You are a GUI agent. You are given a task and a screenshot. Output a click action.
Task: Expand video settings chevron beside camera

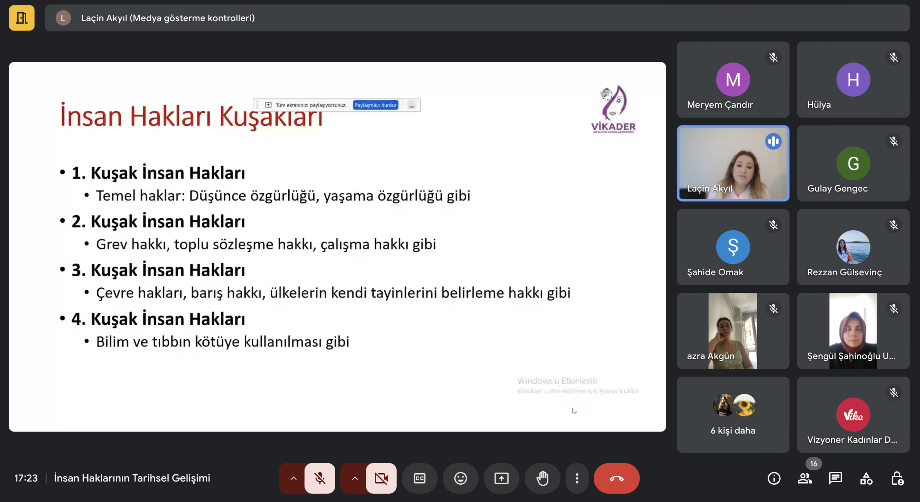pyautogui.click(x=355, y=478)
